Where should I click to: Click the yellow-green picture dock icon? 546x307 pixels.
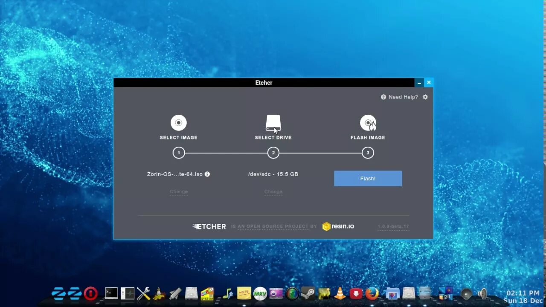(324, 293)
